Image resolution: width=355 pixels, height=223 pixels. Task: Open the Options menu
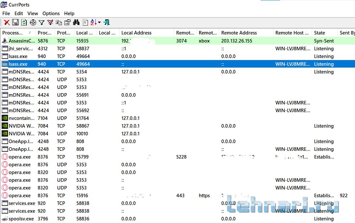(51, 13)
